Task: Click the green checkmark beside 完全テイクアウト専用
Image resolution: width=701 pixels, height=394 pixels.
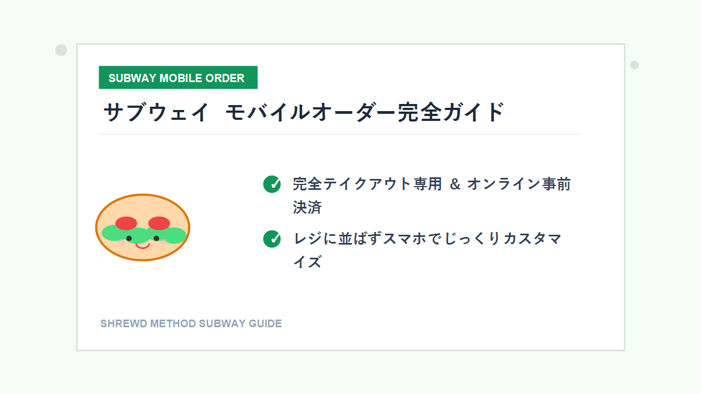Action: tap(272, 184)
